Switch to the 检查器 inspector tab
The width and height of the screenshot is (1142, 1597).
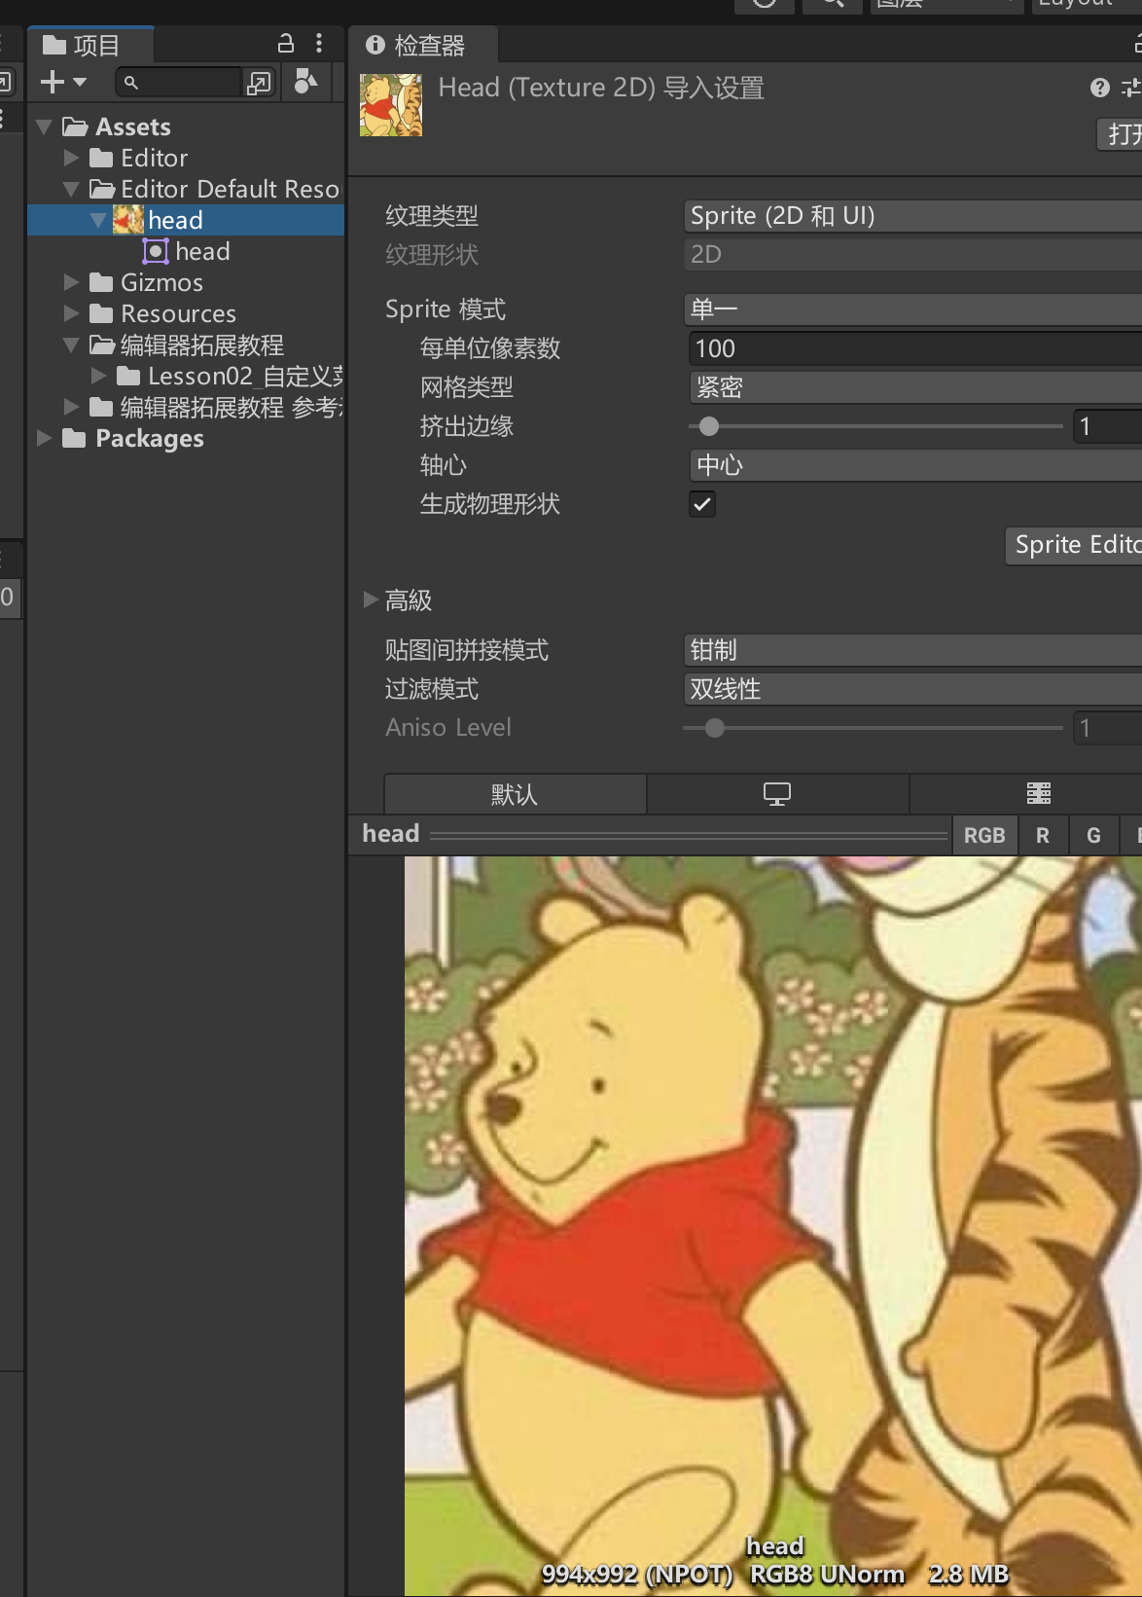(x=418, y=46)
